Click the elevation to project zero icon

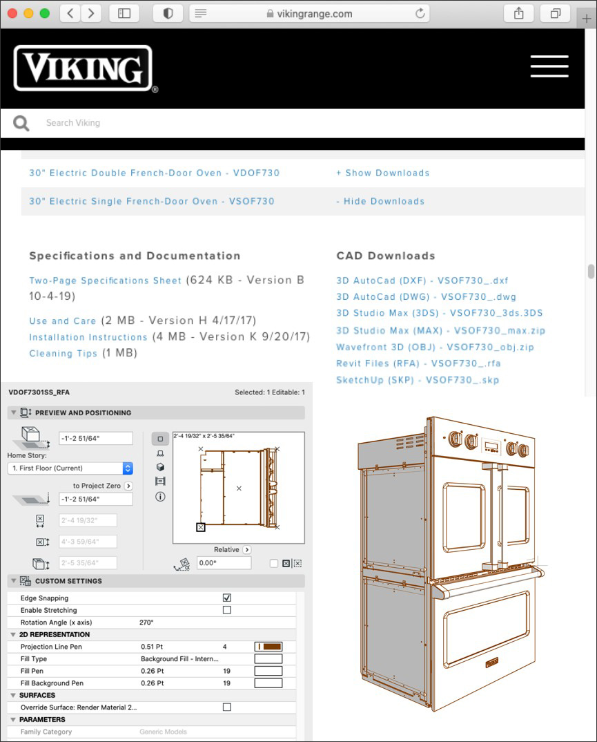point(32,499)
